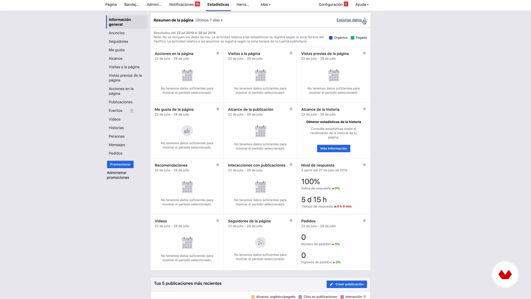Select Publicaciones in sidebar
Image resolution: width=531 pixels, height=299 pixels.
coord(121,102)
